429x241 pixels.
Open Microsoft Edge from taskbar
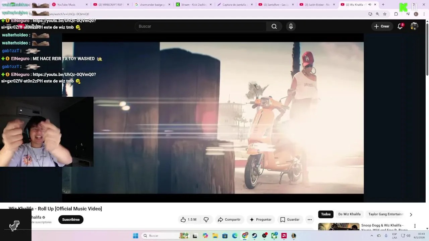pyautogui.click(x=235, y=236)
